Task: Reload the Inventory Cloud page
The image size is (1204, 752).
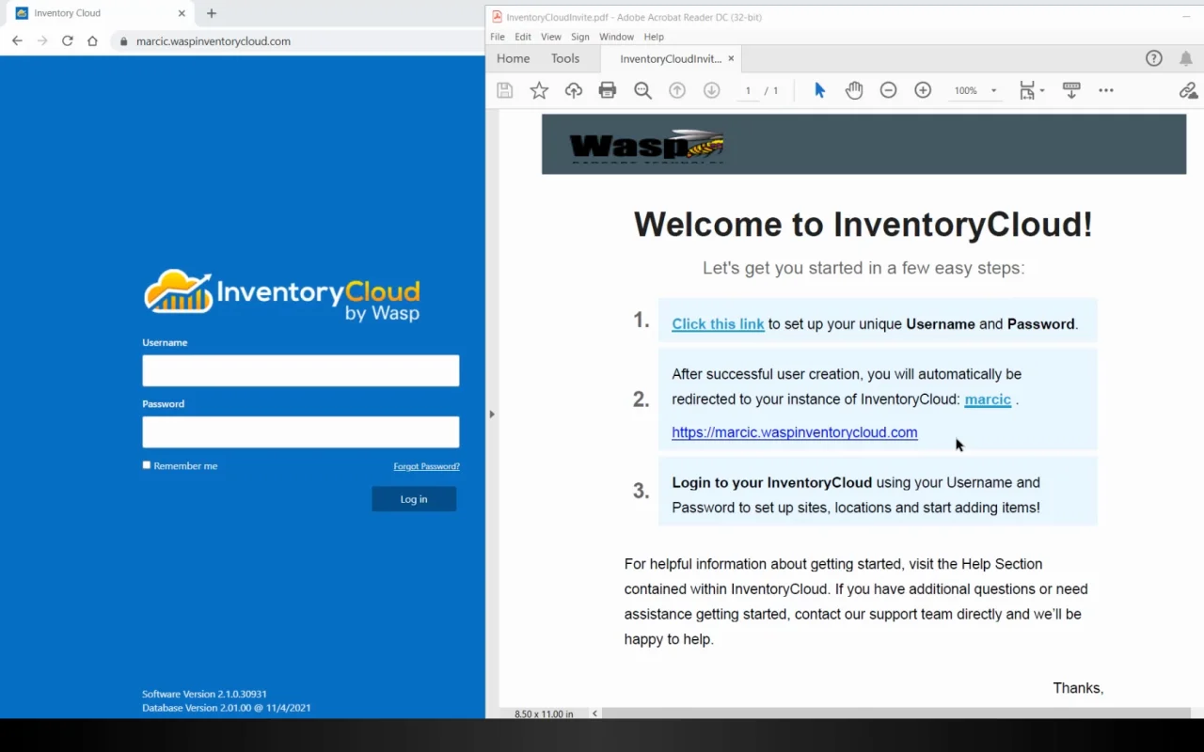Action: click(67, 41)
